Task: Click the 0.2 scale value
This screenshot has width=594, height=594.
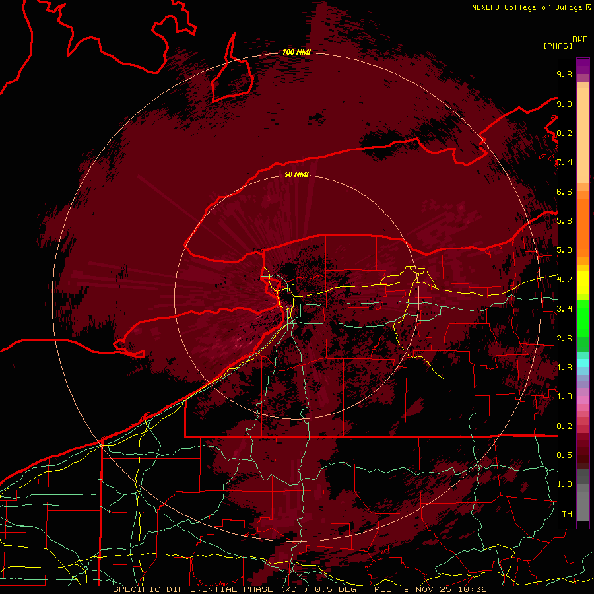Action: point(564,426)
